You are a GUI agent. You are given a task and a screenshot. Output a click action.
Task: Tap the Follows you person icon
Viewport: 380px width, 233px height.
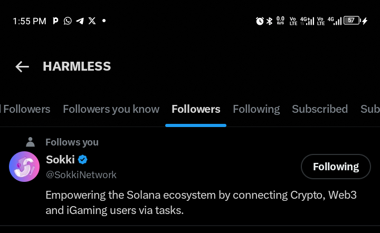30,142
